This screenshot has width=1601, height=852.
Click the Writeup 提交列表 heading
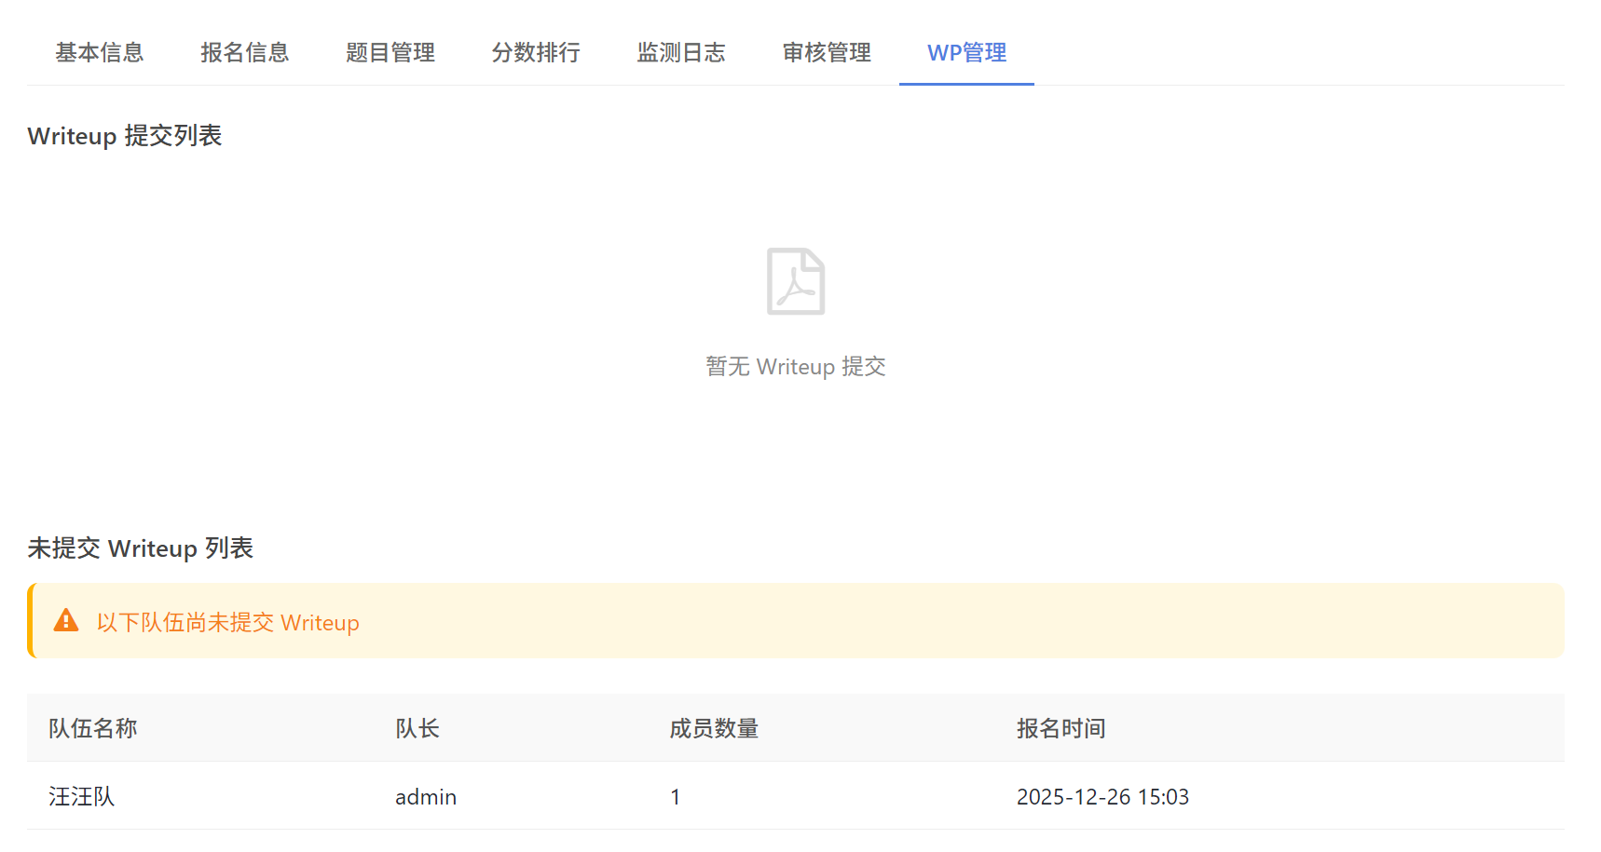tap(125, 136)
